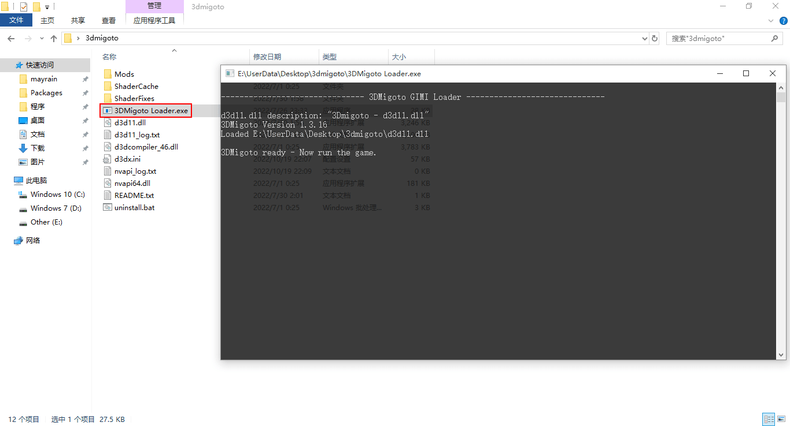Screen dimensions: 790x426
Task: Open the 应用程序工具 ribbon tab
Action: tap(154, 20)
